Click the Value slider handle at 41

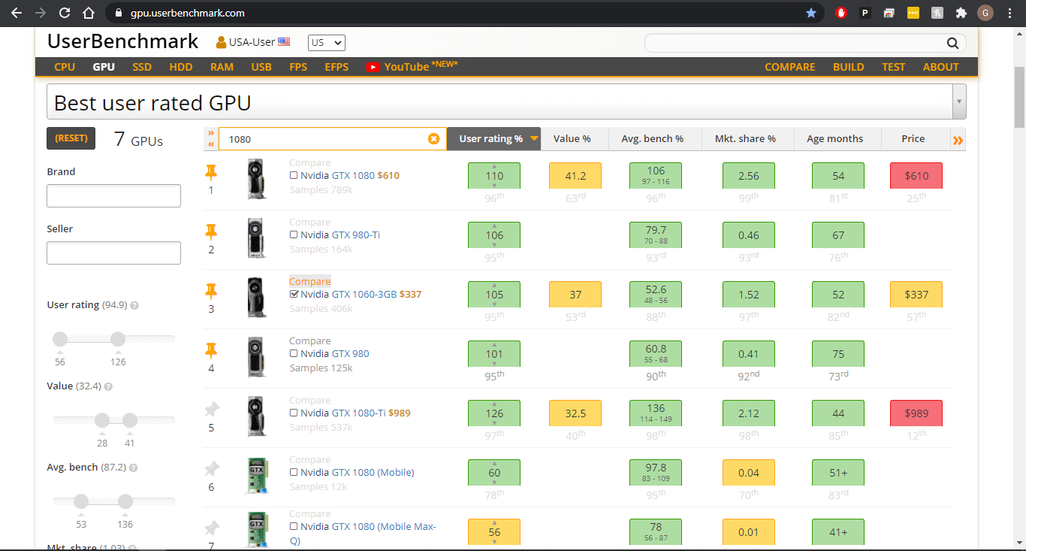[130, 420]
